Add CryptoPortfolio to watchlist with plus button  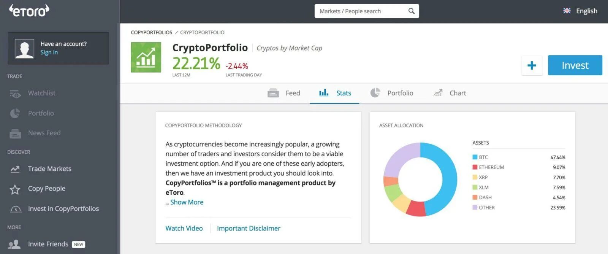pyautogui.click(x=532, y=65)
